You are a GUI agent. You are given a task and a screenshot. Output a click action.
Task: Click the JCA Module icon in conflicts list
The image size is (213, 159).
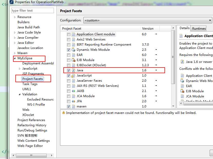(x=182, y=96)
